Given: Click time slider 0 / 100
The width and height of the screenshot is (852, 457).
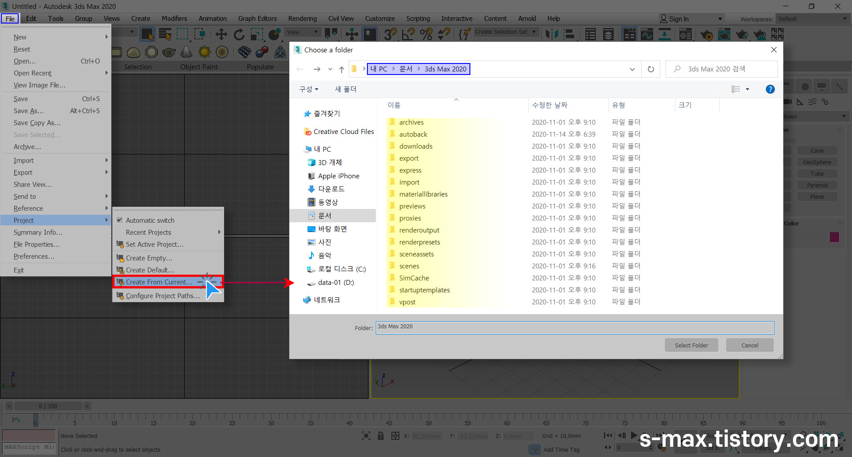Looking at the screenshot, I should [x=48, y=406].
